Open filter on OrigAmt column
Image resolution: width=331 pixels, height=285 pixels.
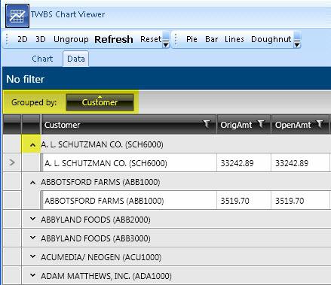click(262, 124)
